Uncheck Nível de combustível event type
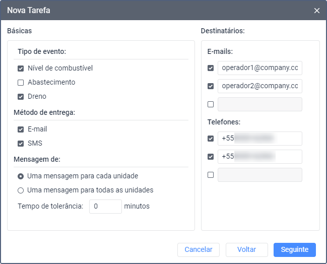The image size is (327, 264). click(x=21, y=68)
